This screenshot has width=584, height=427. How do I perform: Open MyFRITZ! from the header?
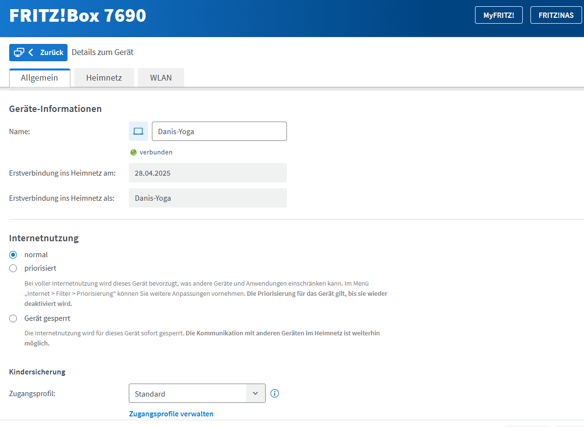499,15
